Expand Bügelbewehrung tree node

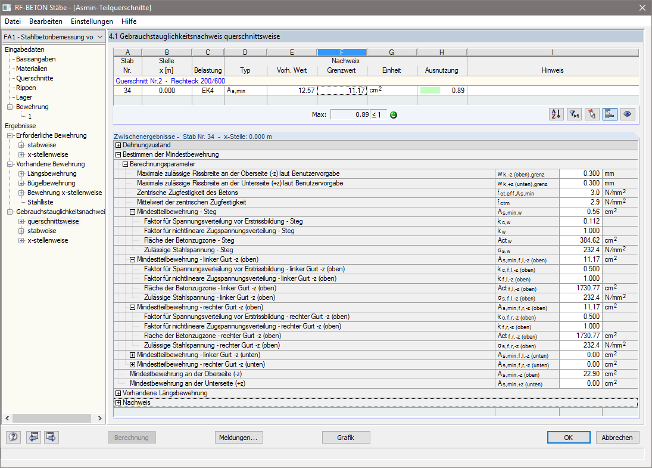pyautogui.click(x=21, y=184)
